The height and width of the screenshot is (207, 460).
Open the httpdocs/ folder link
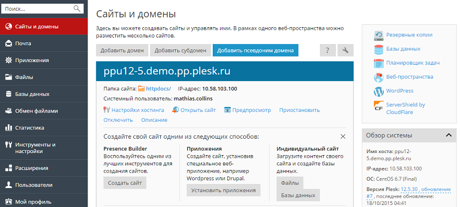[x=158, y=88]
